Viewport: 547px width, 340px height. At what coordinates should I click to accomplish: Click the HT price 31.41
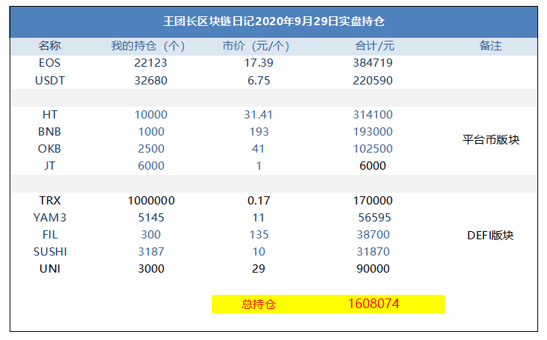pos(258,114)
